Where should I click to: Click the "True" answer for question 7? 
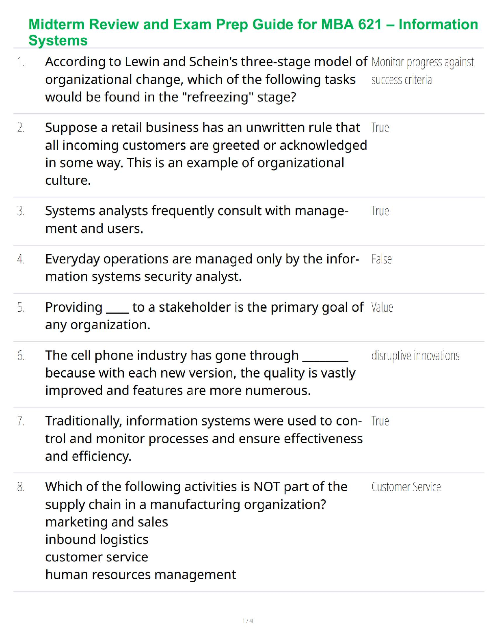380,421
